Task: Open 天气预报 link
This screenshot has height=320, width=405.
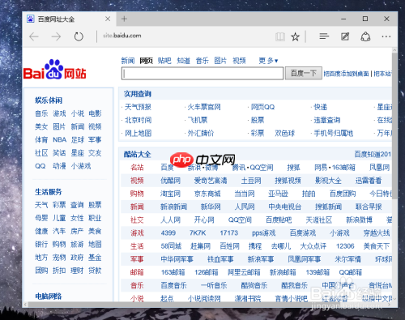Action: click(138, 107)
